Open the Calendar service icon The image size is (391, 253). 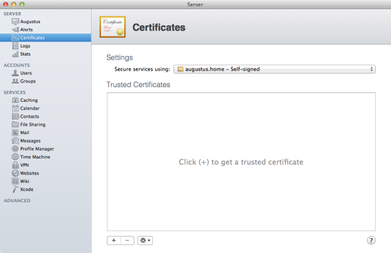(x=15, y=108)
